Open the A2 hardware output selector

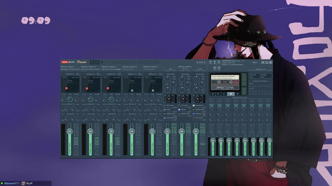click(x=215, y=62)
